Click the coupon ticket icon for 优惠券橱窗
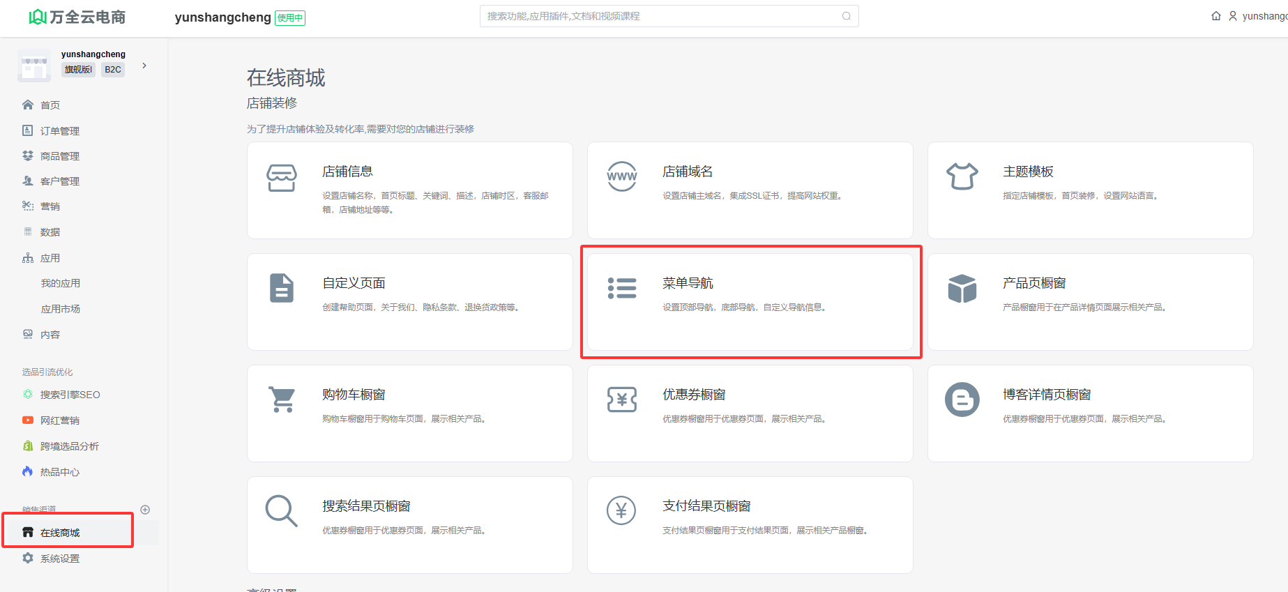 point(621,400)
